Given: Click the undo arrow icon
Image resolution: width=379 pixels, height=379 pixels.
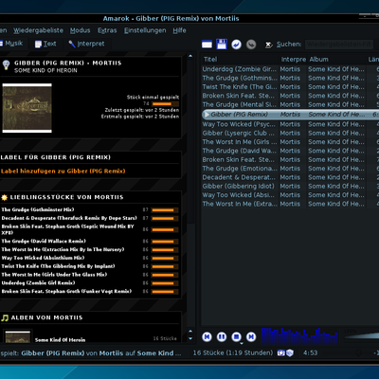Looking at the screenshot, I should pyautogui.click(x=236, y=45).
